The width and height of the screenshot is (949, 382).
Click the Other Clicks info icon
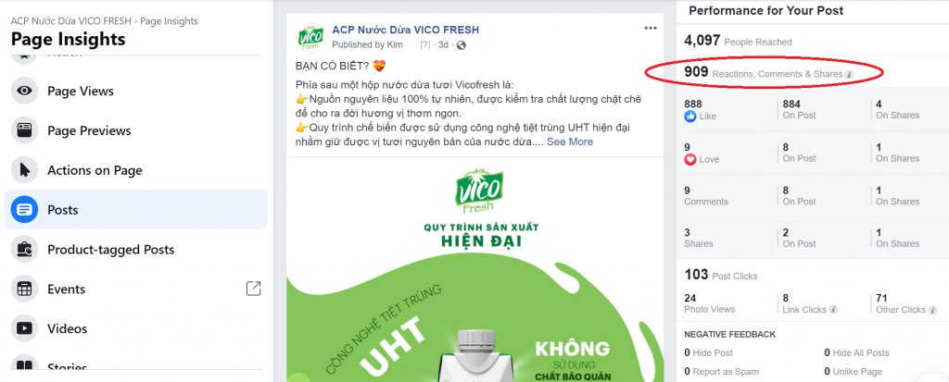click(932, 310)
